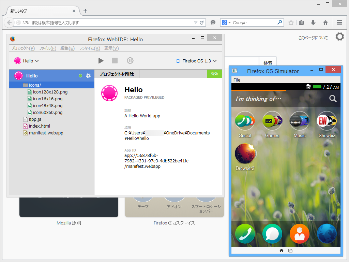Open the Firefox OS 1.3 runtime dropdown

(x=197, y=61)
